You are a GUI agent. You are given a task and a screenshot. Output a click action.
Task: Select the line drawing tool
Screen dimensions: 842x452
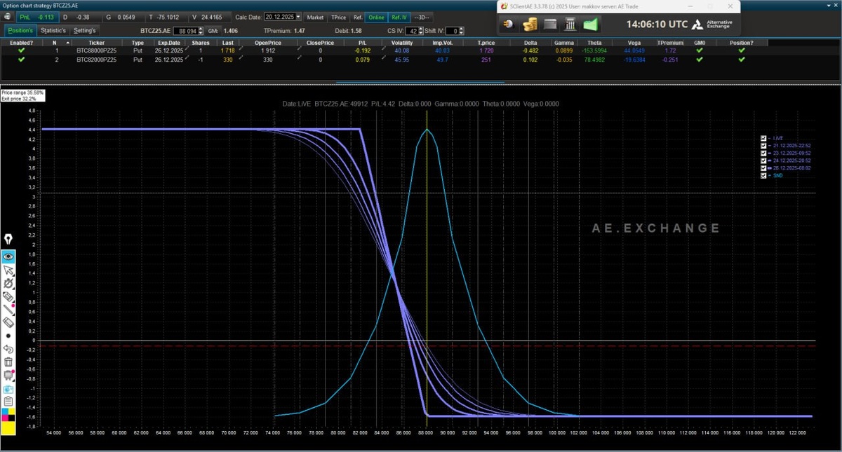click(x=8, y=309)
